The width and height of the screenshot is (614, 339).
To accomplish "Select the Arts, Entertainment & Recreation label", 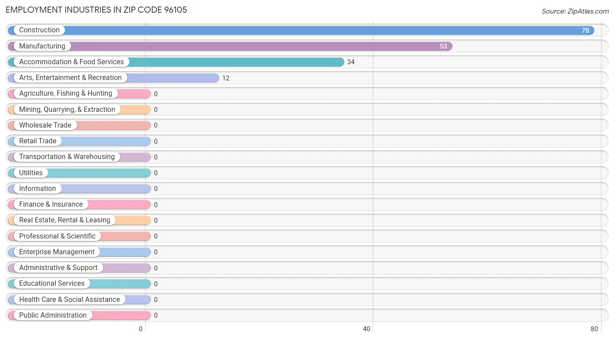I will coord(70,78).
